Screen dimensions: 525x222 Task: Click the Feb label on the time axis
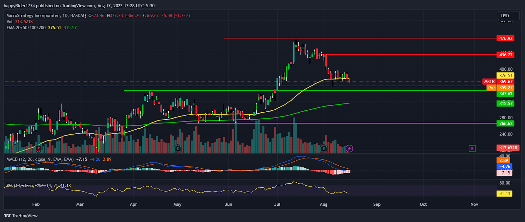[36, 204]
